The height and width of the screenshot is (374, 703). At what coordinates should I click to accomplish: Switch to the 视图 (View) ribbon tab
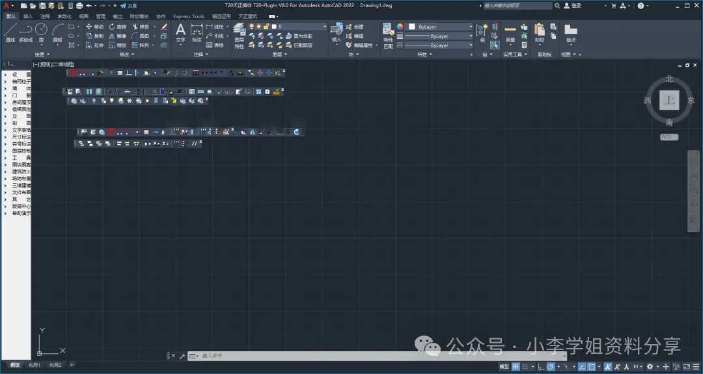point(84,16)
